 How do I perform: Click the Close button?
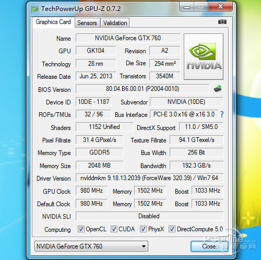(209, 246)
